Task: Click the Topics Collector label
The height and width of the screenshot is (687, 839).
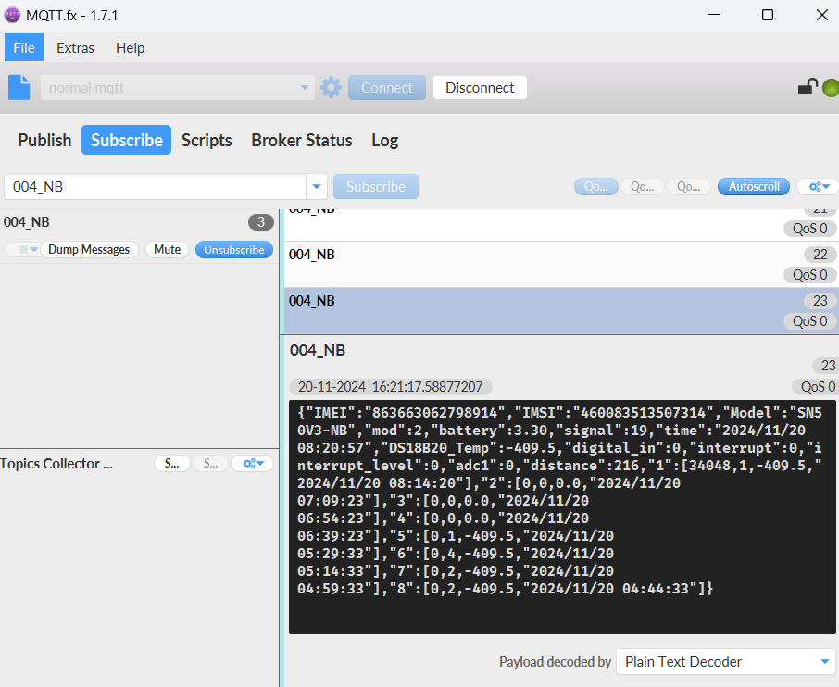Action: tap(56, 463)
